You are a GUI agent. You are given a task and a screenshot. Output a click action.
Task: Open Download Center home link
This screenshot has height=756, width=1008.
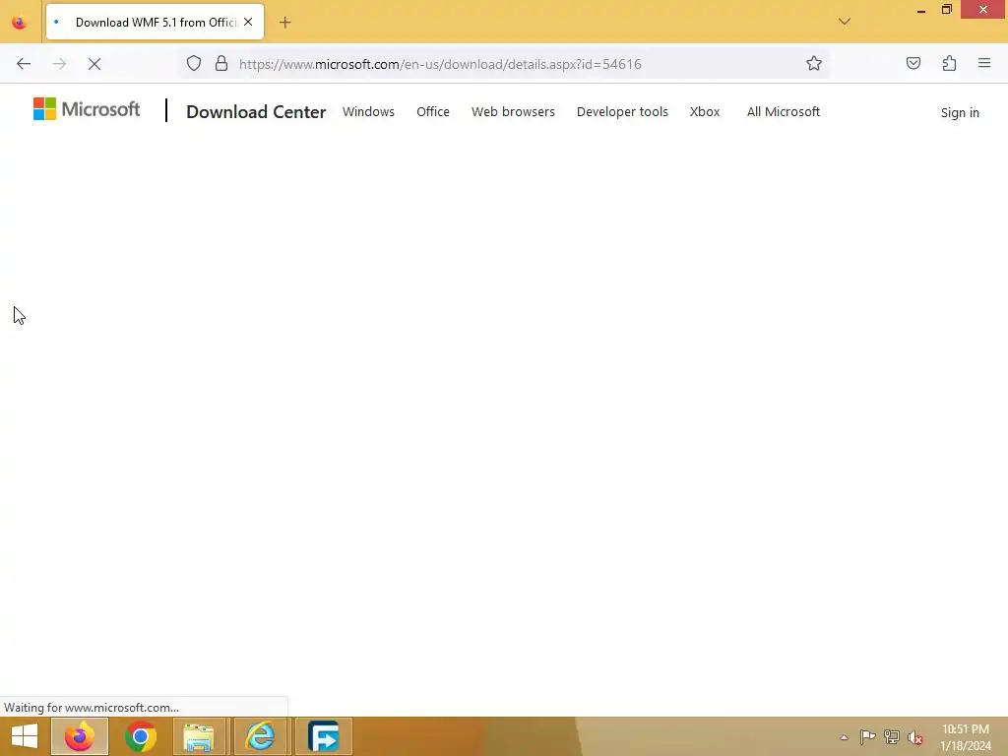click(256, 112)
